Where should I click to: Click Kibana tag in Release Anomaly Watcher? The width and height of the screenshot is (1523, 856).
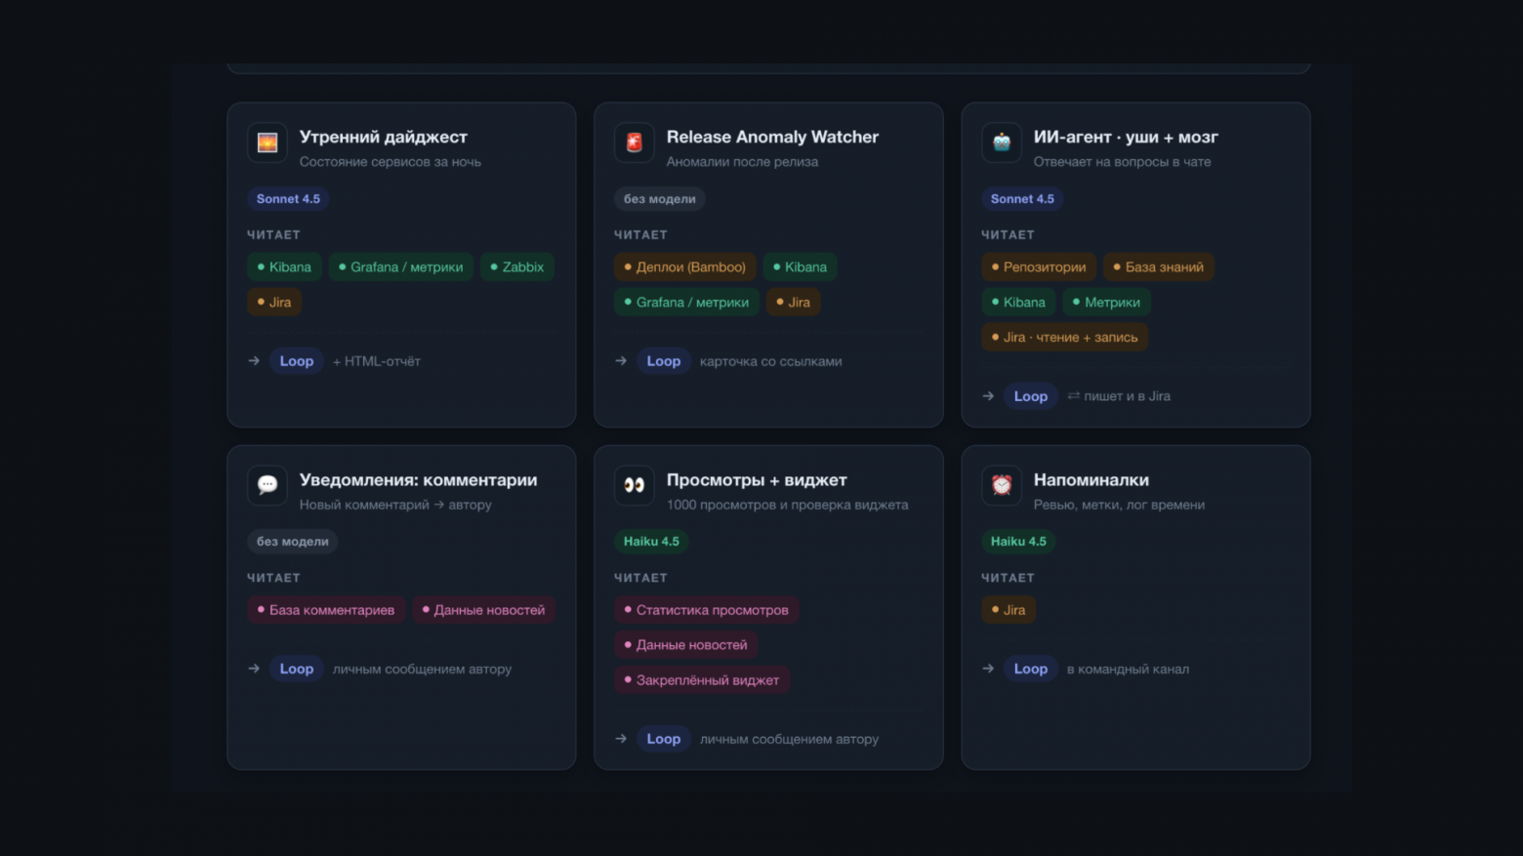click(801, 267)
